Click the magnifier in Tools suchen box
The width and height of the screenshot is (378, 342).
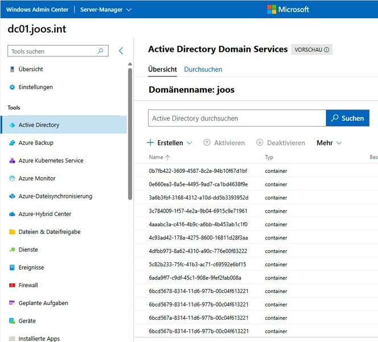pos(100,51)
